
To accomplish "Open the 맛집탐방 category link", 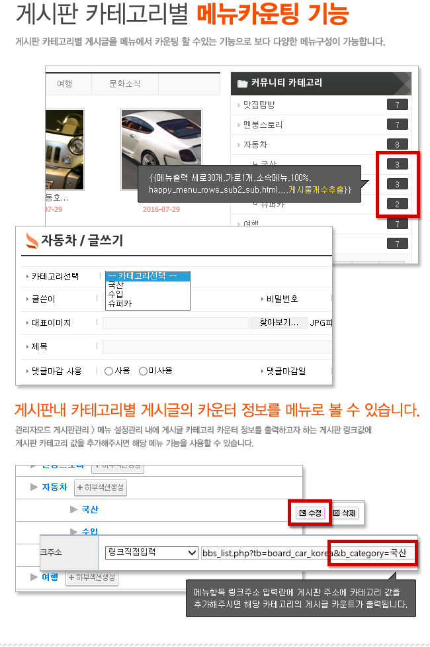I will pyautogui.click(x=259, y=105).
